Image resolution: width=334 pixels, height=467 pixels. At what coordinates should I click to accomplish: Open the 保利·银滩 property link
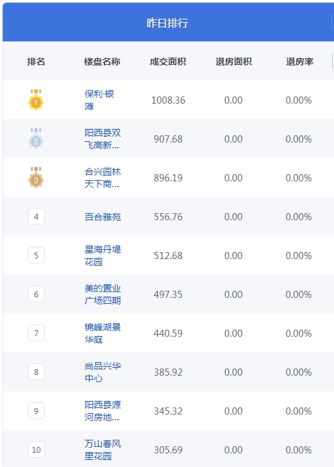pos(99,100)
